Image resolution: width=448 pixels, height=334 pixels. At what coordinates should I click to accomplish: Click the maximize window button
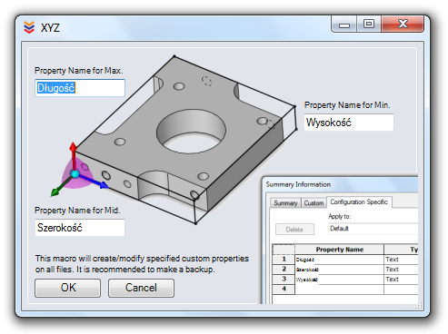[369, 24]
